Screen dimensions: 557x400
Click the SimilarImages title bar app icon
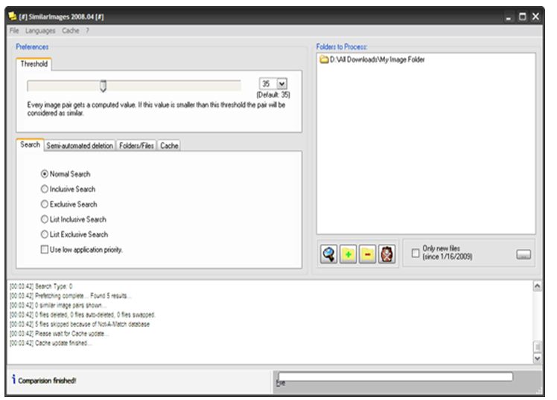13,16
